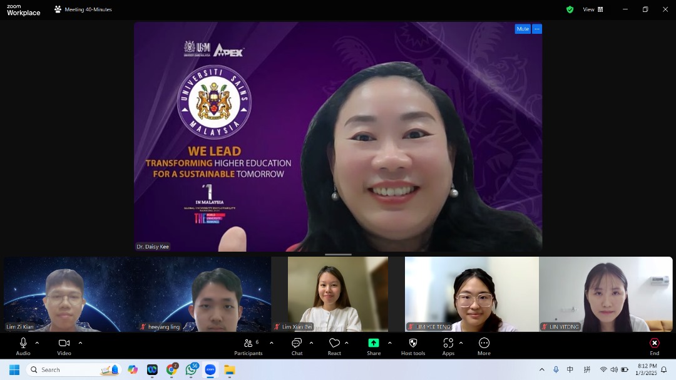Open the Windows Start menu

(14, 369)
